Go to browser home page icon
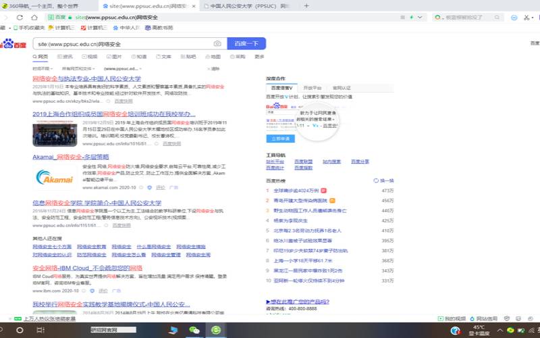The image size is (540, 338). [34, 18]
